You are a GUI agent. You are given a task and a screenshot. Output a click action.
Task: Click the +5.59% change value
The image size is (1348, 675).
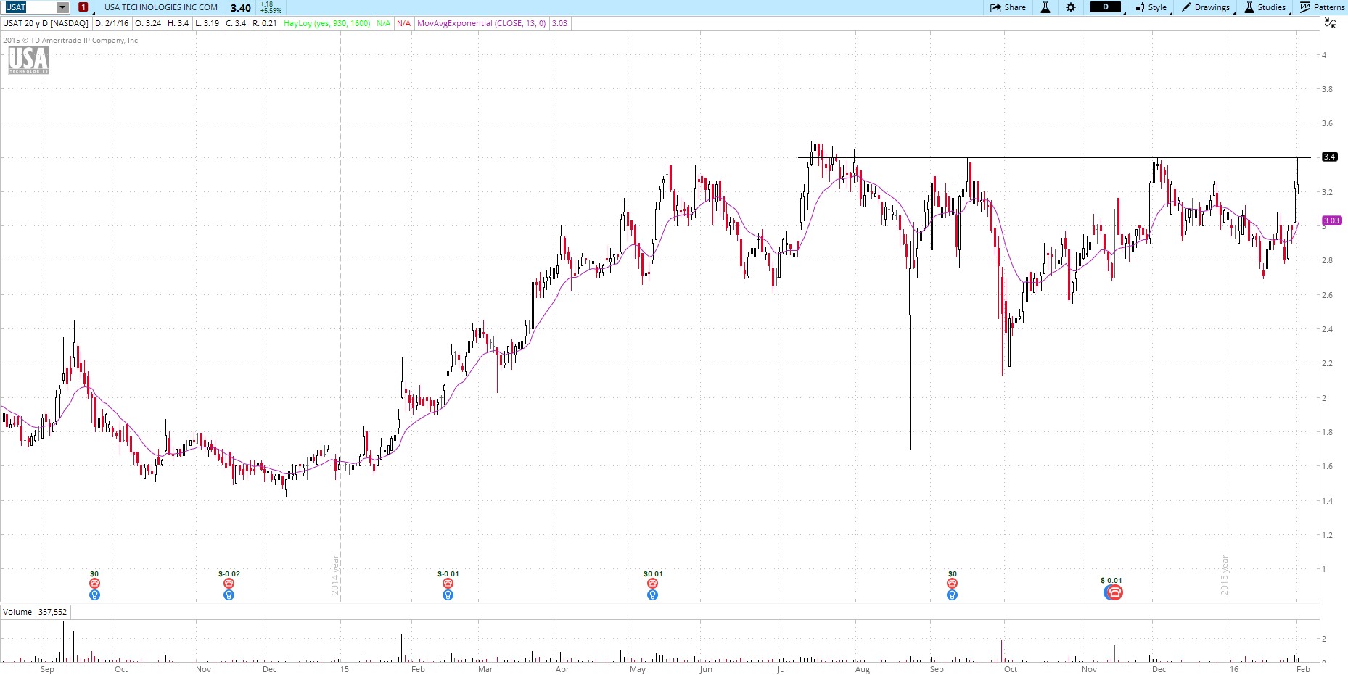pyautogui.click(x=271, y=11)
